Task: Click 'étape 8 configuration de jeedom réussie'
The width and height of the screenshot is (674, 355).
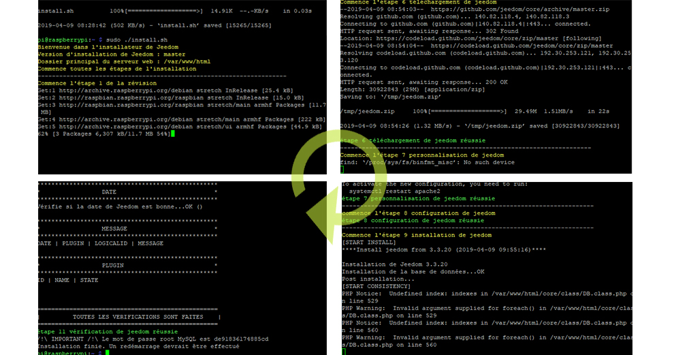Action: 413,221
